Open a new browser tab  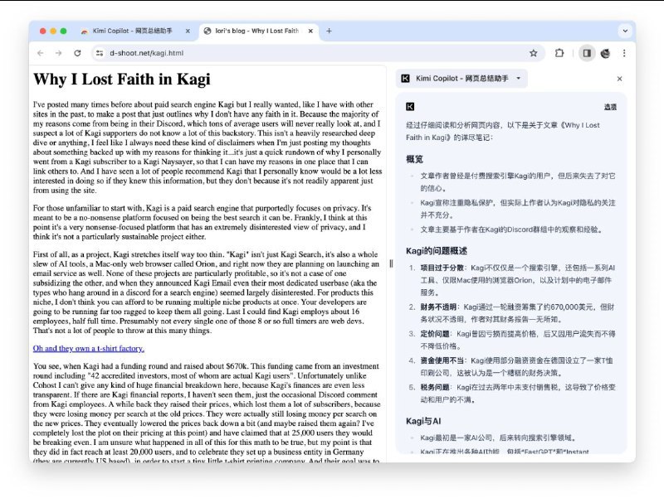(327, 30)
